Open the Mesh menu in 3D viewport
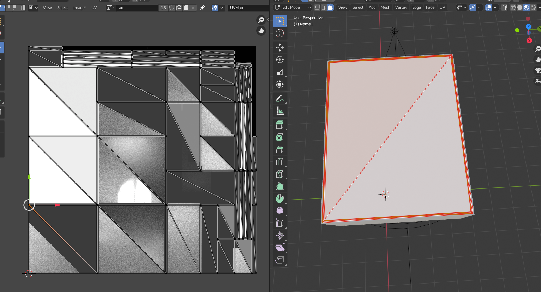541x292 pixels. [385, 7]
